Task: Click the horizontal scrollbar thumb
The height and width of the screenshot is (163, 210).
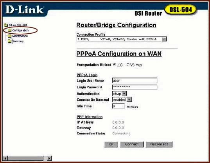Action: click(x=25, y=158)
